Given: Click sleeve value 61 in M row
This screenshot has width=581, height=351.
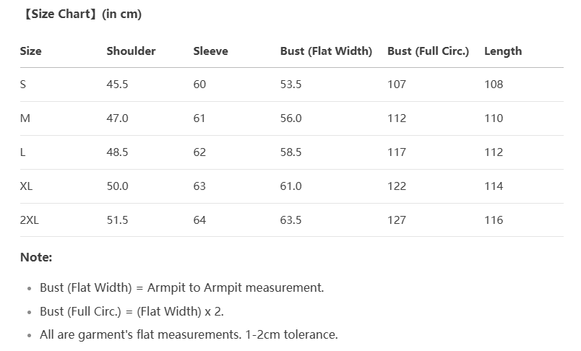Looking at the screenshot, I should [x=199, y=118].
